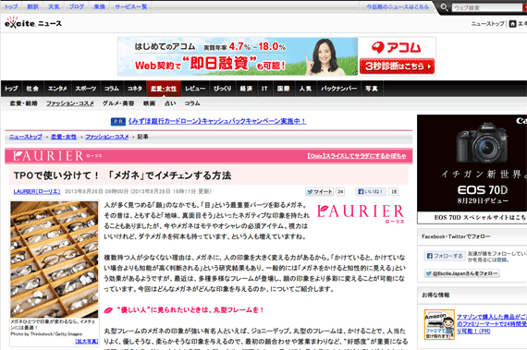The image size is (527, 350).
Task: Click the Facebook いいね! button
Action: [371, 191]
